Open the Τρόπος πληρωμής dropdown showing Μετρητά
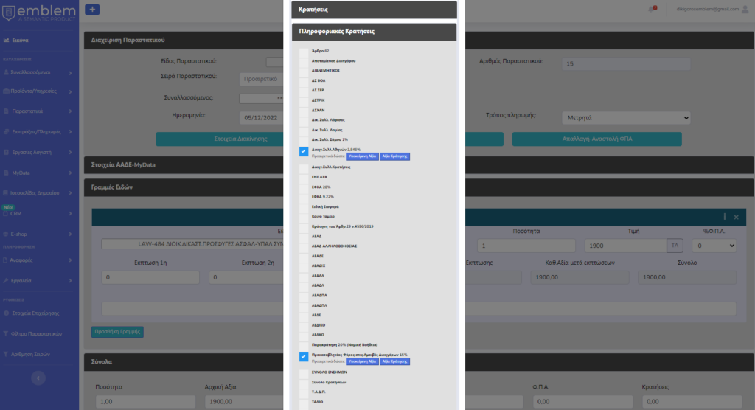This screenshot has height=410, width=755. (624, 117)
